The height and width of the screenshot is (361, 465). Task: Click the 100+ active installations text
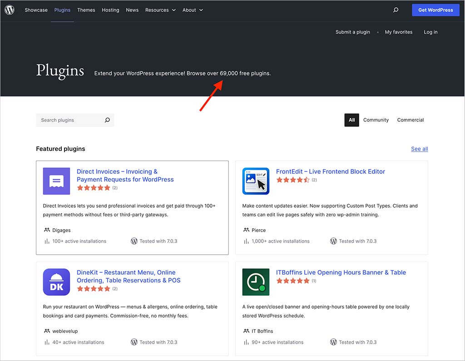coord(79,241)
